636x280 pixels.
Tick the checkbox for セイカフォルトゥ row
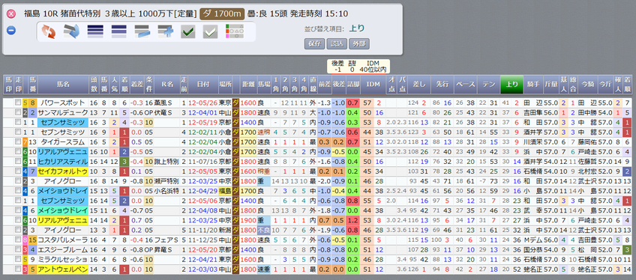tap(17, 171)
